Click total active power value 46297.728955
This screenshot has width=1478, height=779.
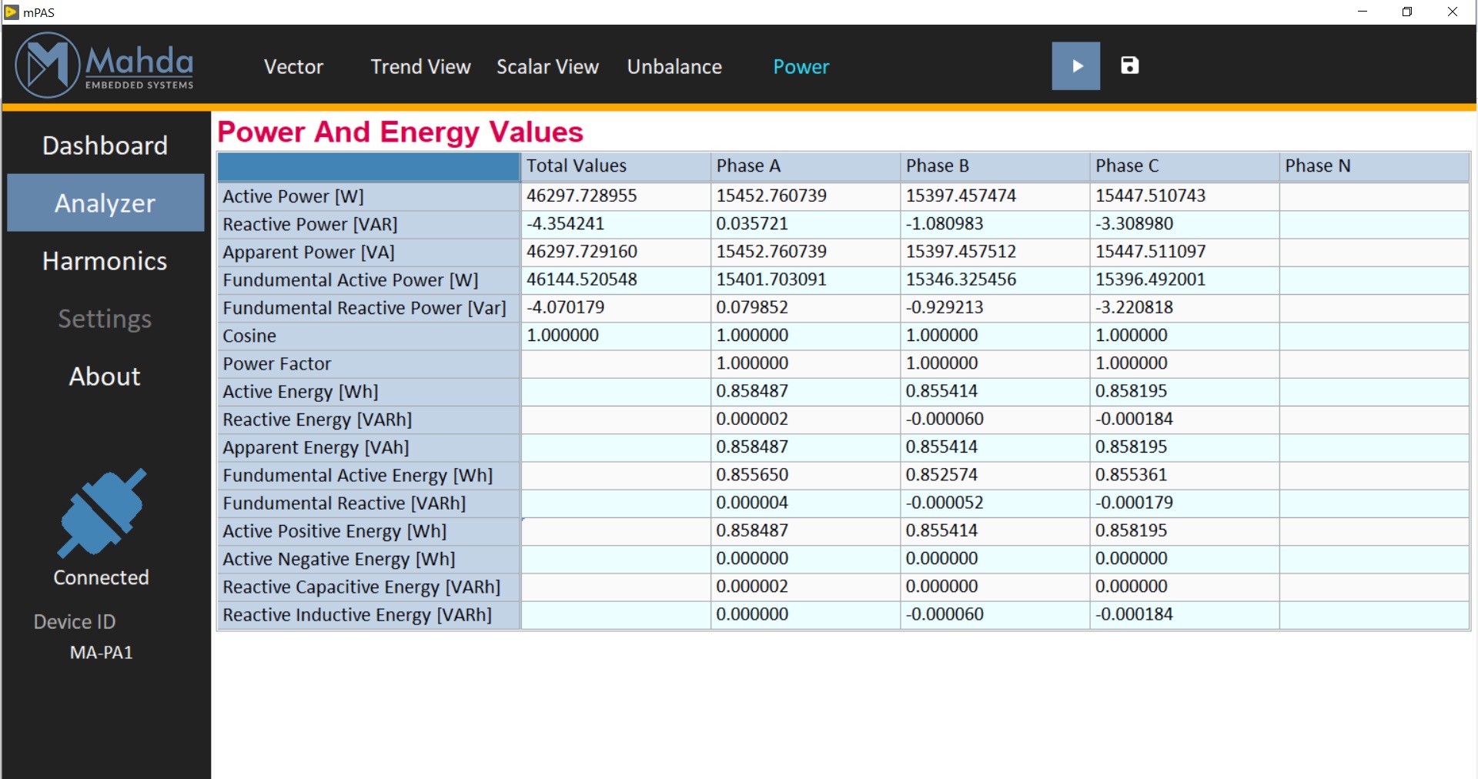(615, 196)
